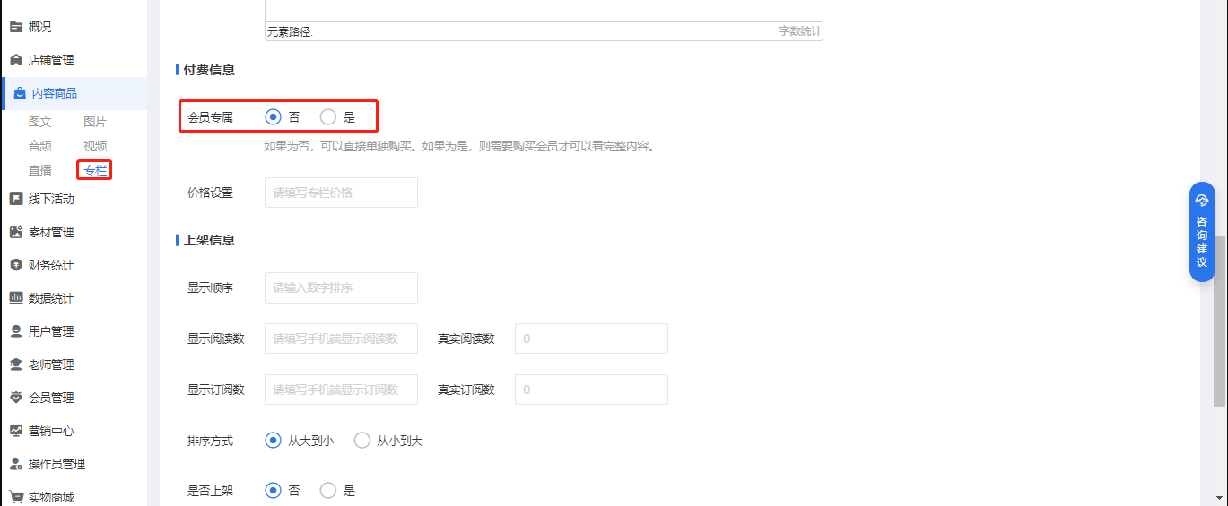Click the 概况 folder icon
Screen dimensions: 1228x506
pos(16,27)
